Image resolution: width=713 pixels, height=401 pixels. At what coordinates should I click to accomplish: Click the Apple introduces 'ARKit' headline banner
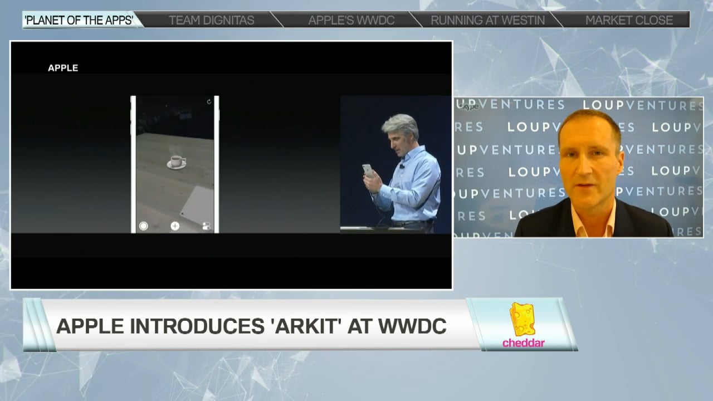(251, 326)
